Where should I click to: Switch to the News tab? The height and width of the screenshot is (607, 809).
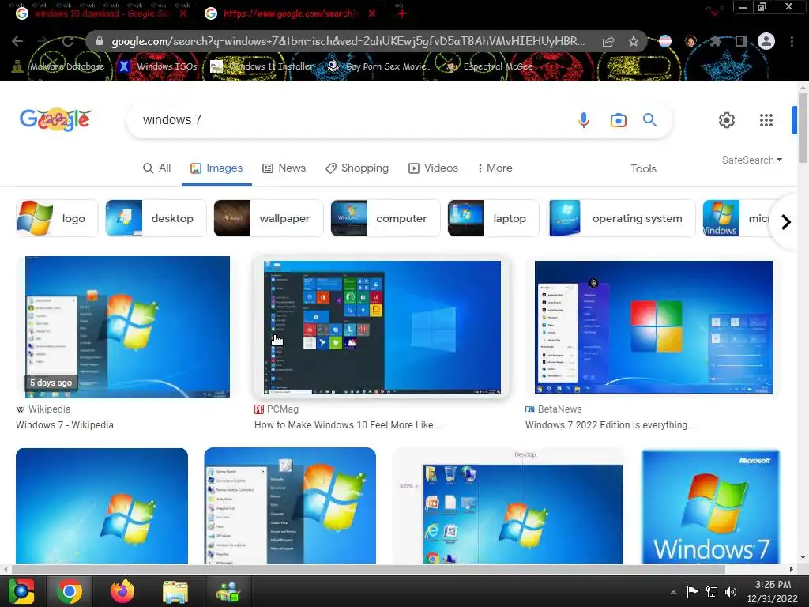coord(284,168)
